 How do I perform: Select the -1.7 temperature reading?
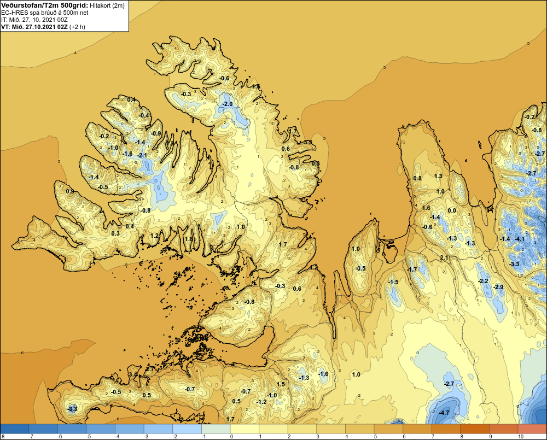pyautogui.click(x=412, y=269)
